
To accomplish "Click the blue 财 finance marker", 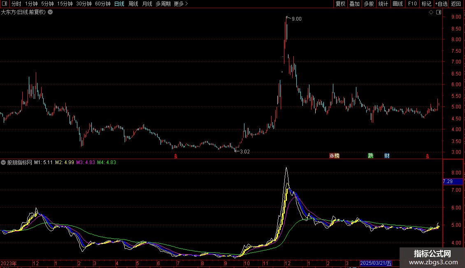I will click(387, 156).
